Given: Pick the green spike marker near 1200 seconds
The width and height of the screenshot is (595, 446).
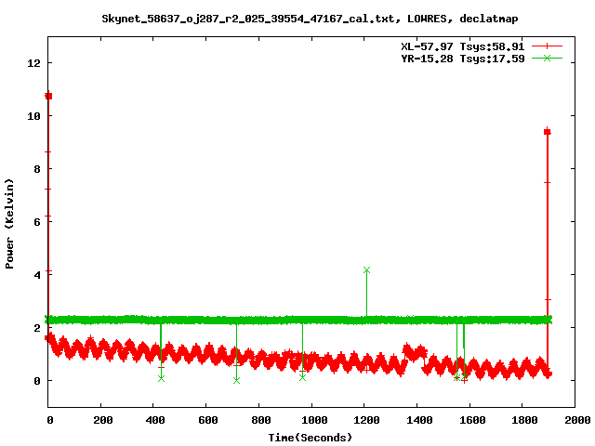Looking at the screenshot, I should [x=366, y=269].
